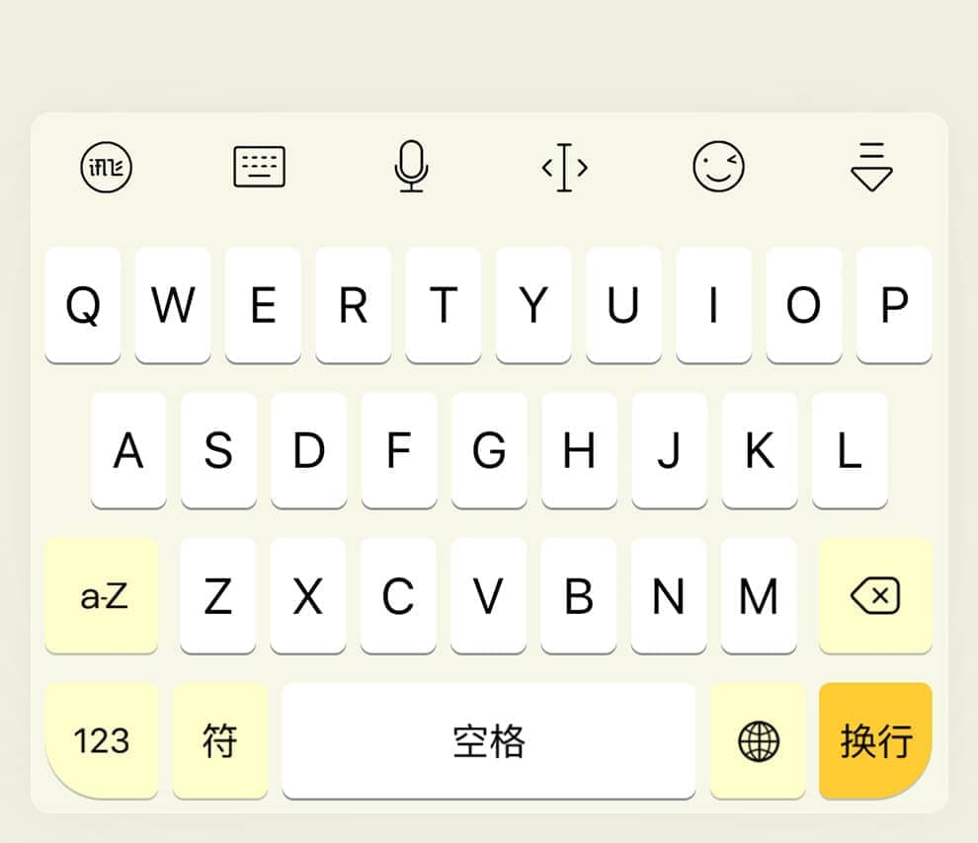This screenshot has width=978, height=843.
Task: Toggle letter case with the a-Z key
Action: point(102,595)
